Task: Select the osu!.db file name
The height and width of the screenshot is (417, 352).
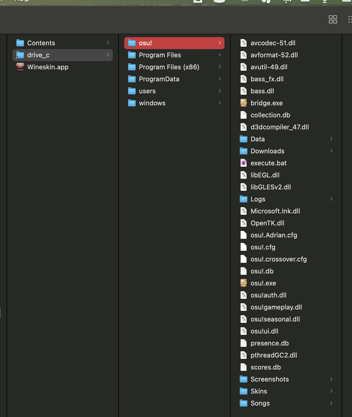Action: click(x=262, y=271)
